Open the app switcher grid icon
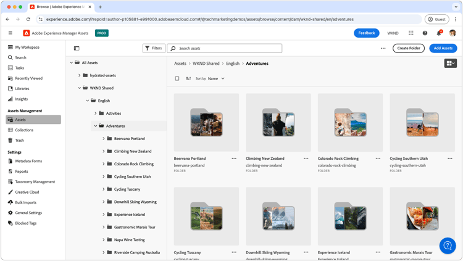 (411, 33)
